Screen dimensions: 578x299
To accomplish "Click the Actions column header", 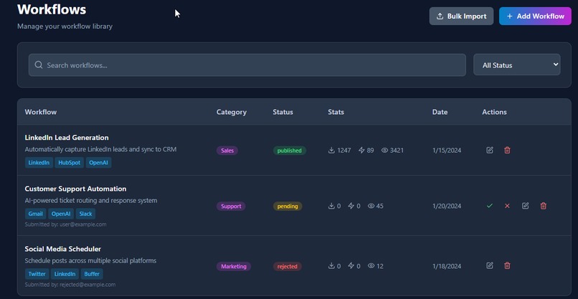I will (494, 112).
